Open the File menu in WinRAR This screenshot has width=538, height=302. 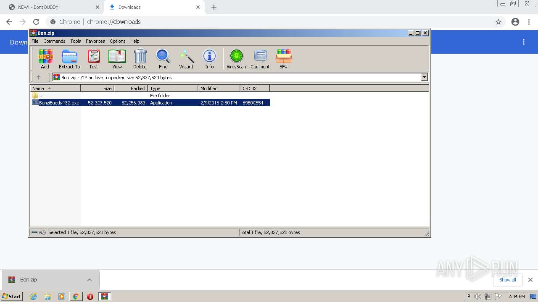click(x=35, y=41)
